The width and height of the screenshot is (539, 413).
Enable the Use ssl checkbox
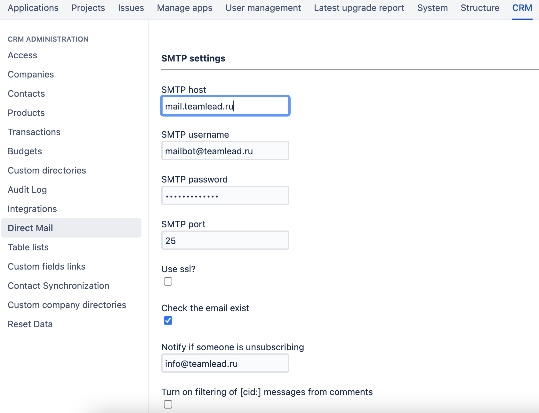click(x=168, y=281)
